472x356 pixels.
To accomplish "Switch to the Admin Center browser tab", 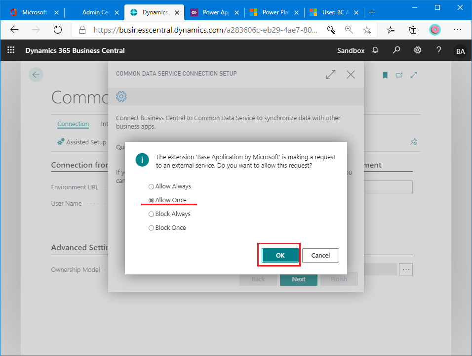I will [96, 12].
